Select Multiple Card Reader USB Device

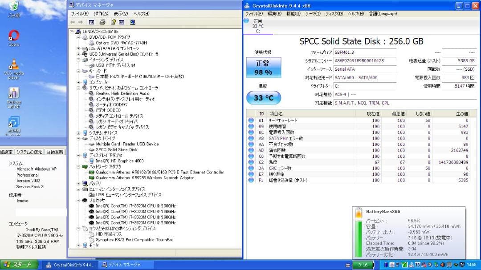click(x=127, y=144)
